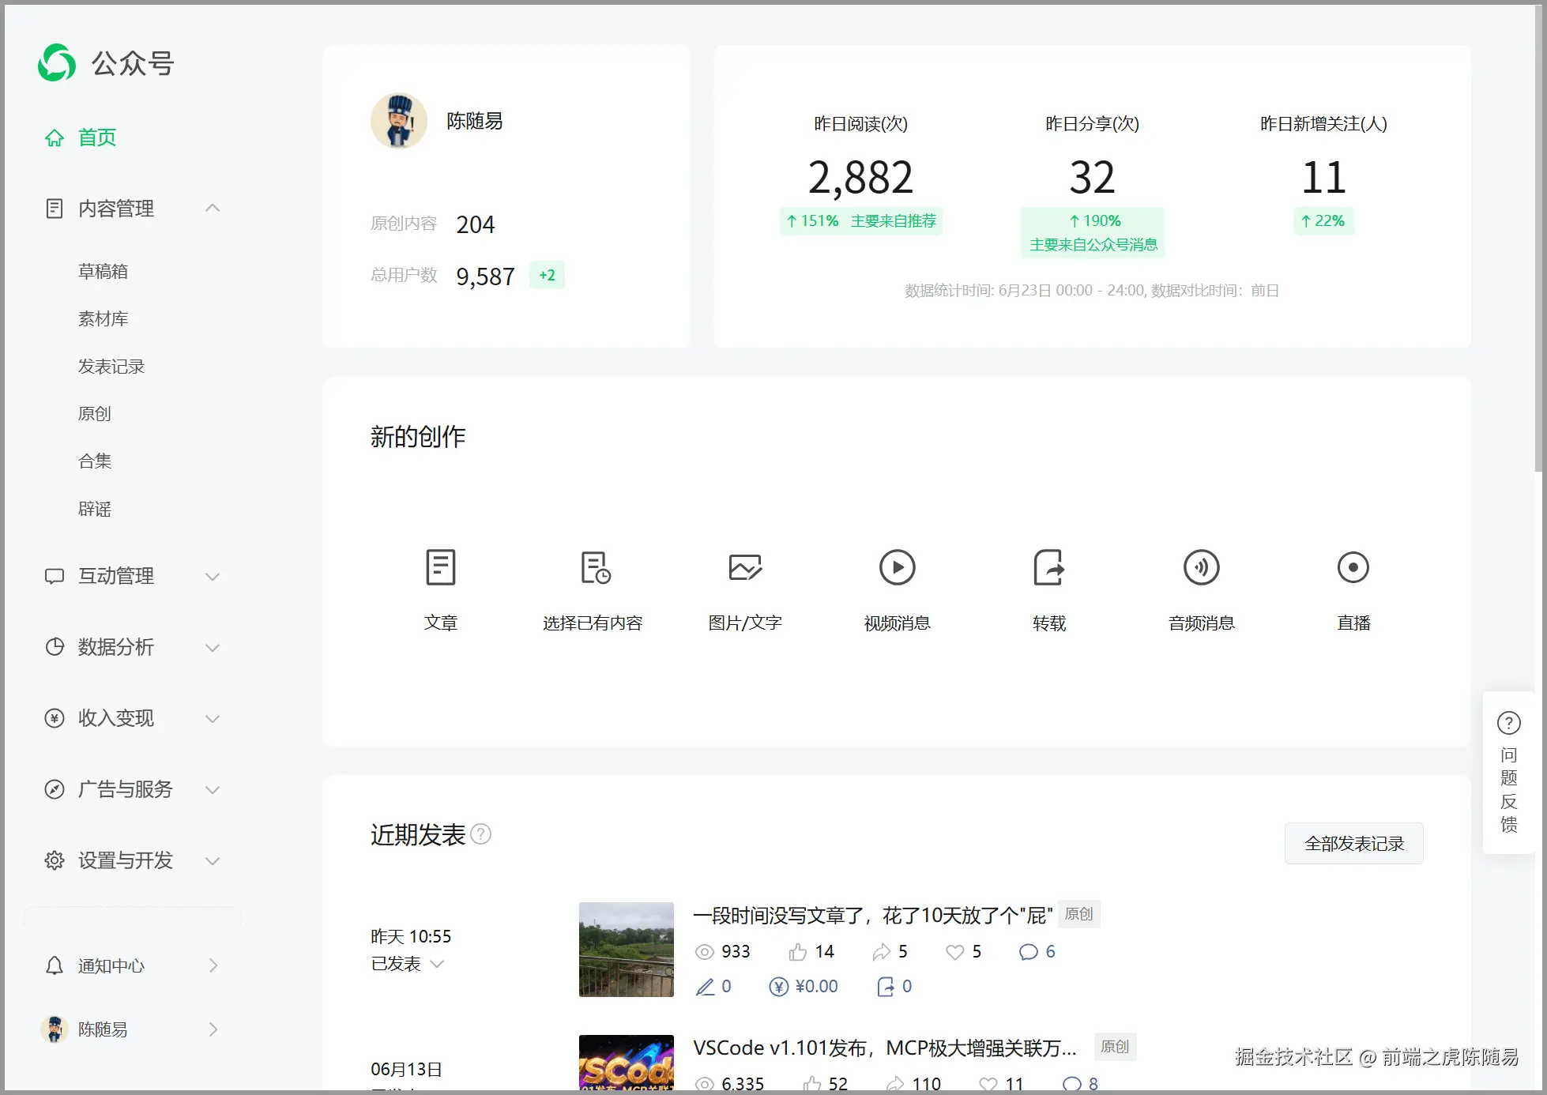Open the 图片/文字 creation icon
The width and height of the screenshot is (1547, 1095).
point(744,568)
